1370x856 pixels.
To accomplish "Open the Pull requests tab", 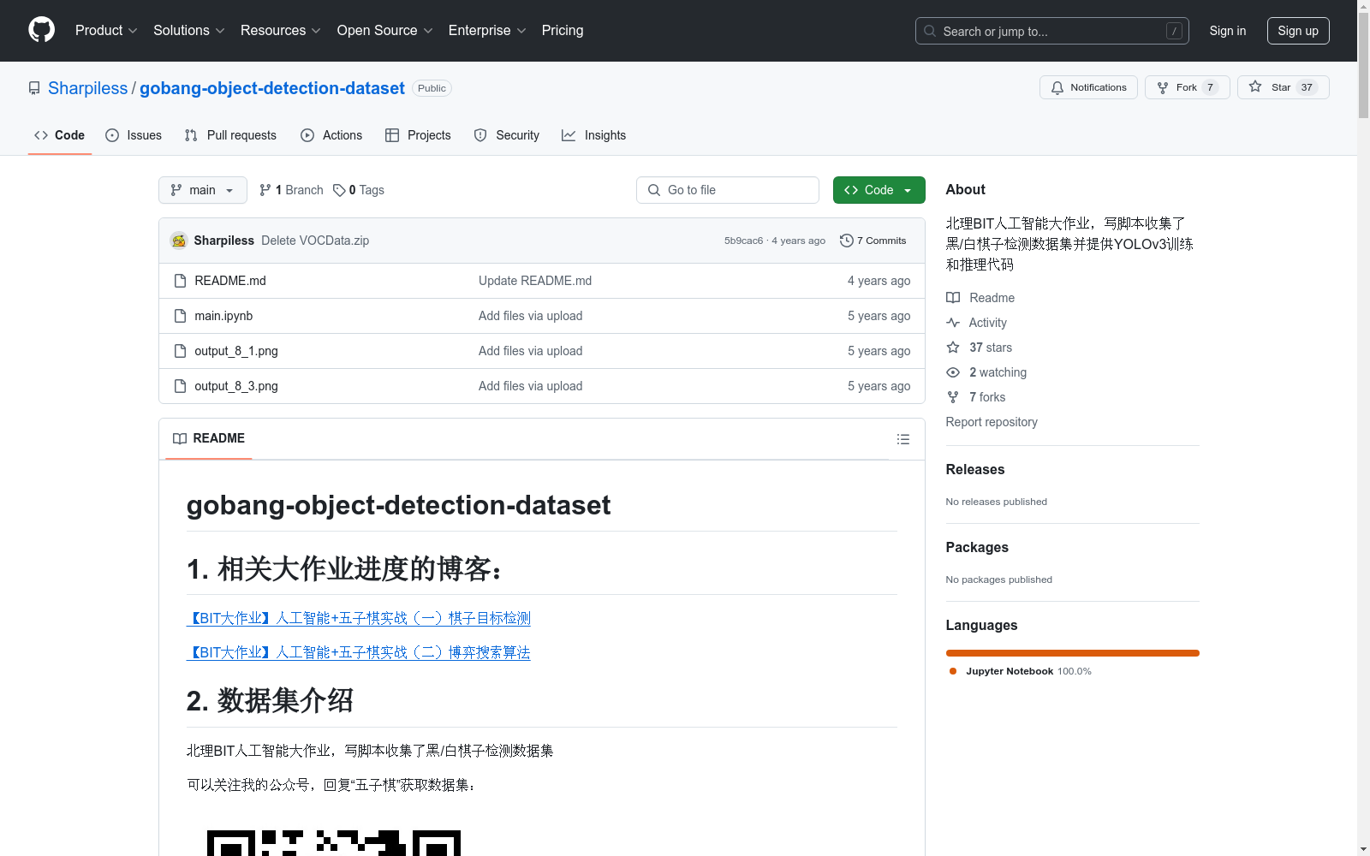I will click(x=230, y=135).
